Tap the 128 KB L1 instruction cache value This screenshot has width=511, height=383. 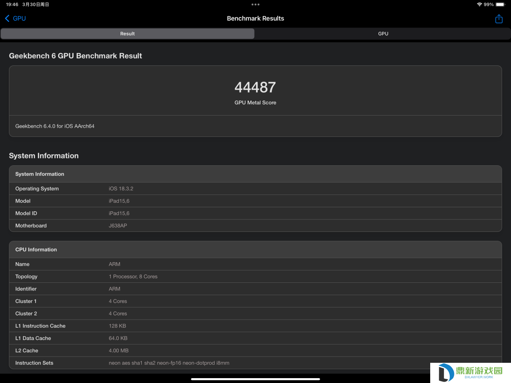tap(118, 326)
